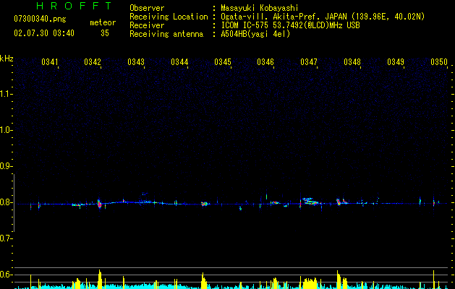Screen dimensions: 455x289
Task: Click the Ogata-vill. Akita-Pref. location value
Action: [323, 17]
